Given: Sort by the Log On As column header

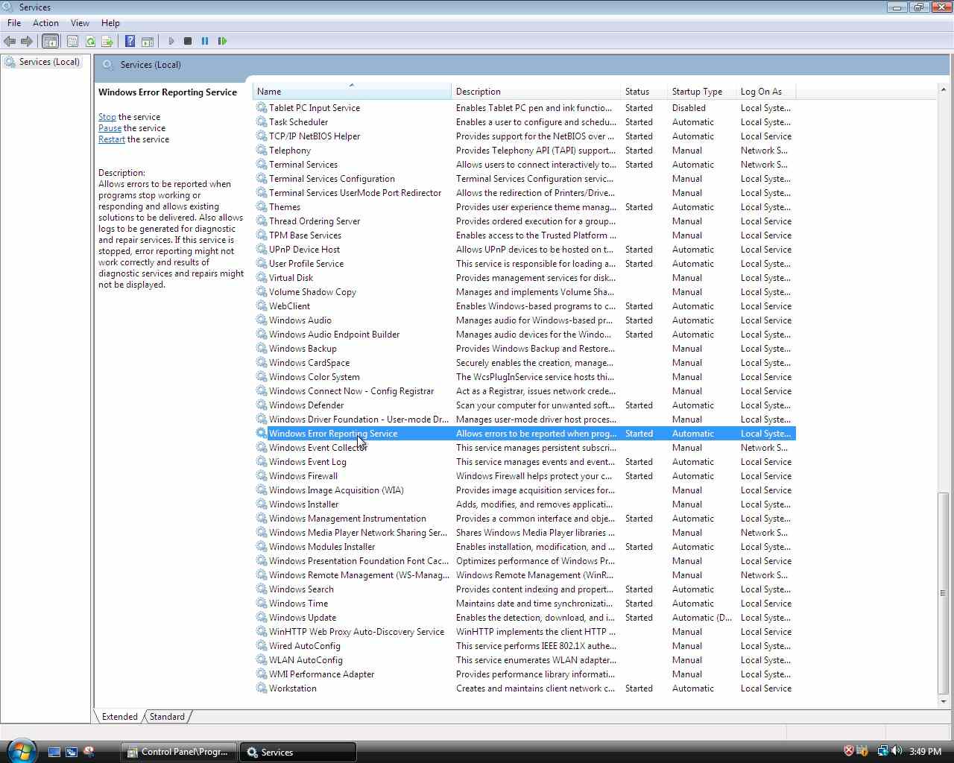Looking at the screenshot, I should click(765, 92).
